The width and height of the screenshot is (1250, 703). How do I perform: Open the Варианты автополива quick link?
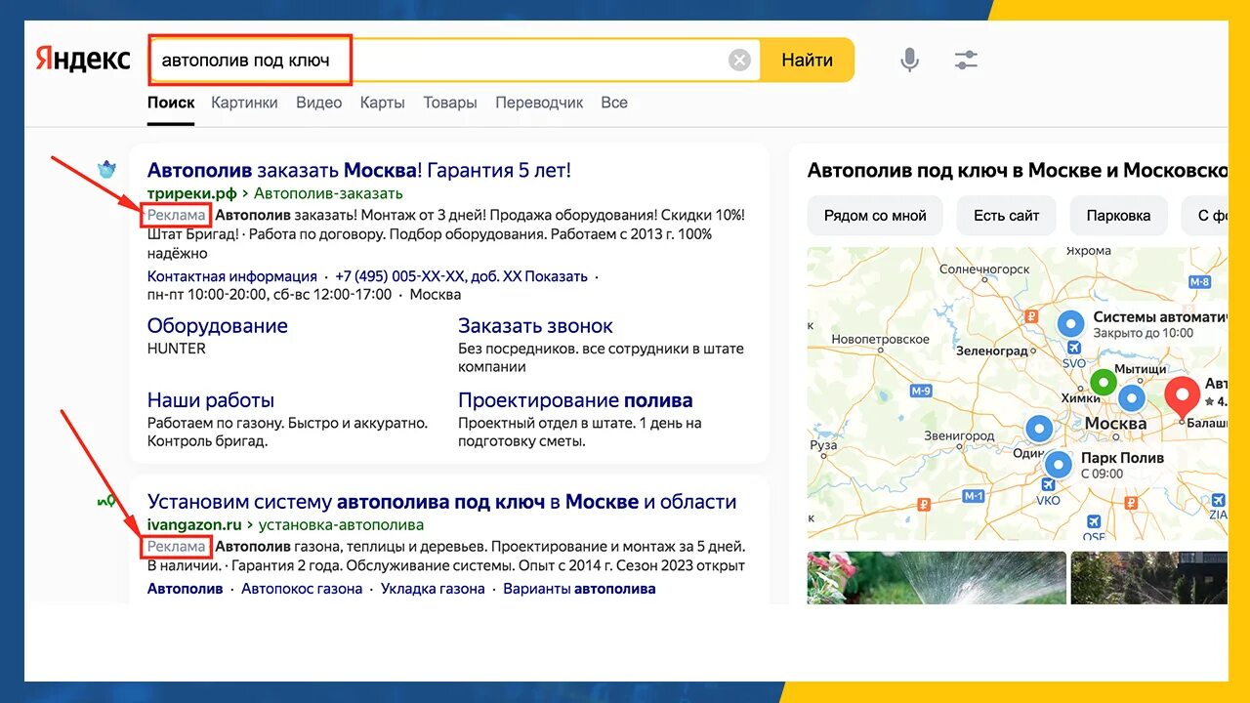coord(579,589)
